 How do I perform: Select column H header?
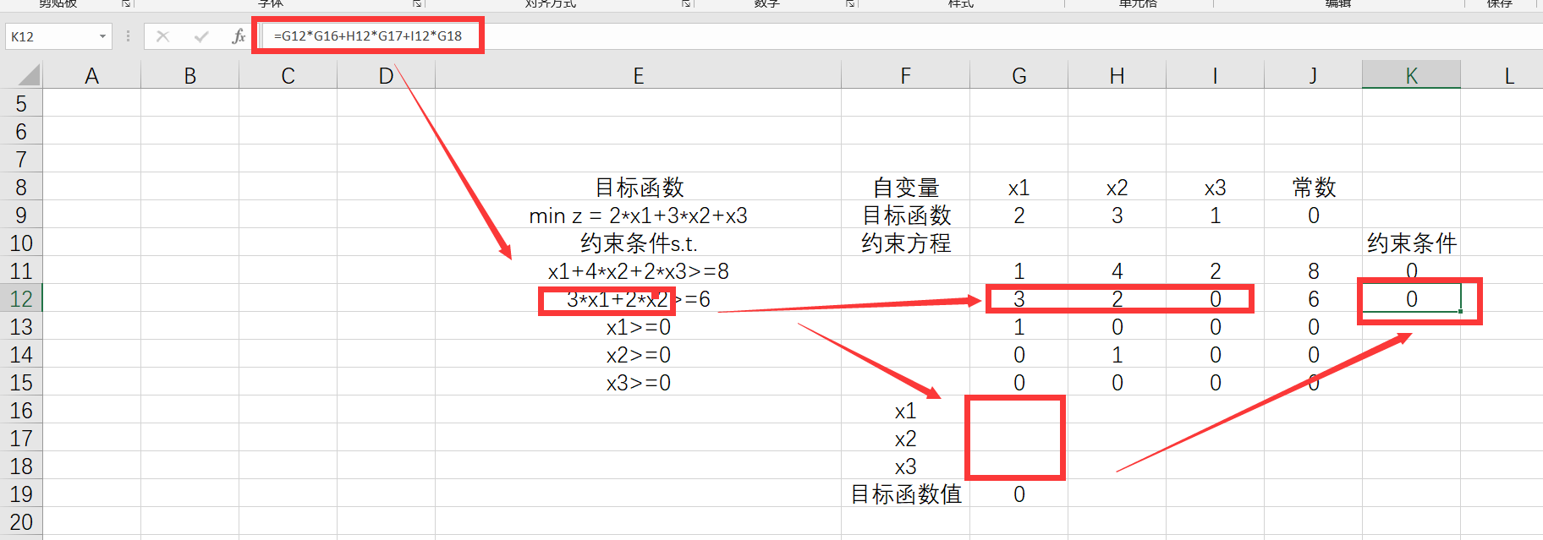pos(1117,76)
